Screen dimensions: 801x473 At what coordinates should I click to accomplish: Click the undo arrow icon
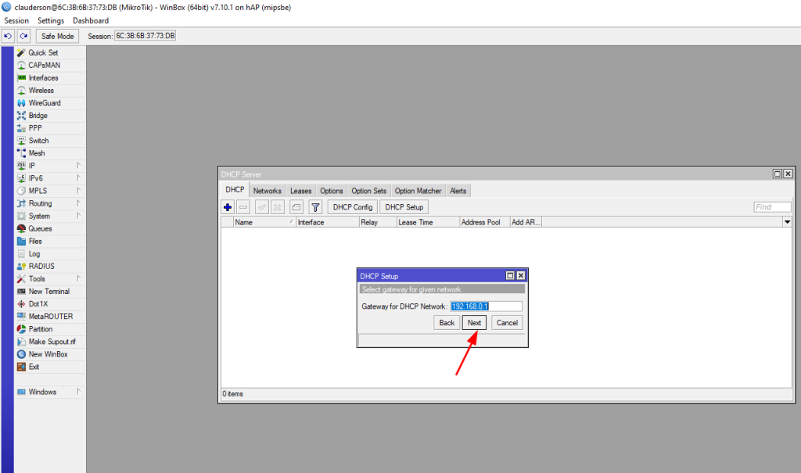8,36
